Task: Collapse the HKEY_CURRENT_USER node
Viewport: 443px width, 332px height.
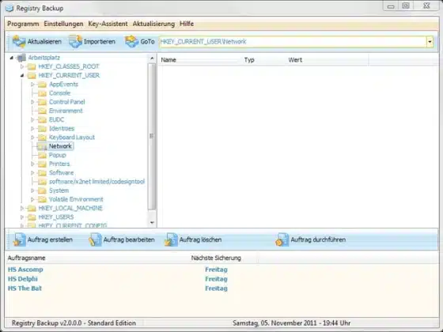Action: pos(22,75)
